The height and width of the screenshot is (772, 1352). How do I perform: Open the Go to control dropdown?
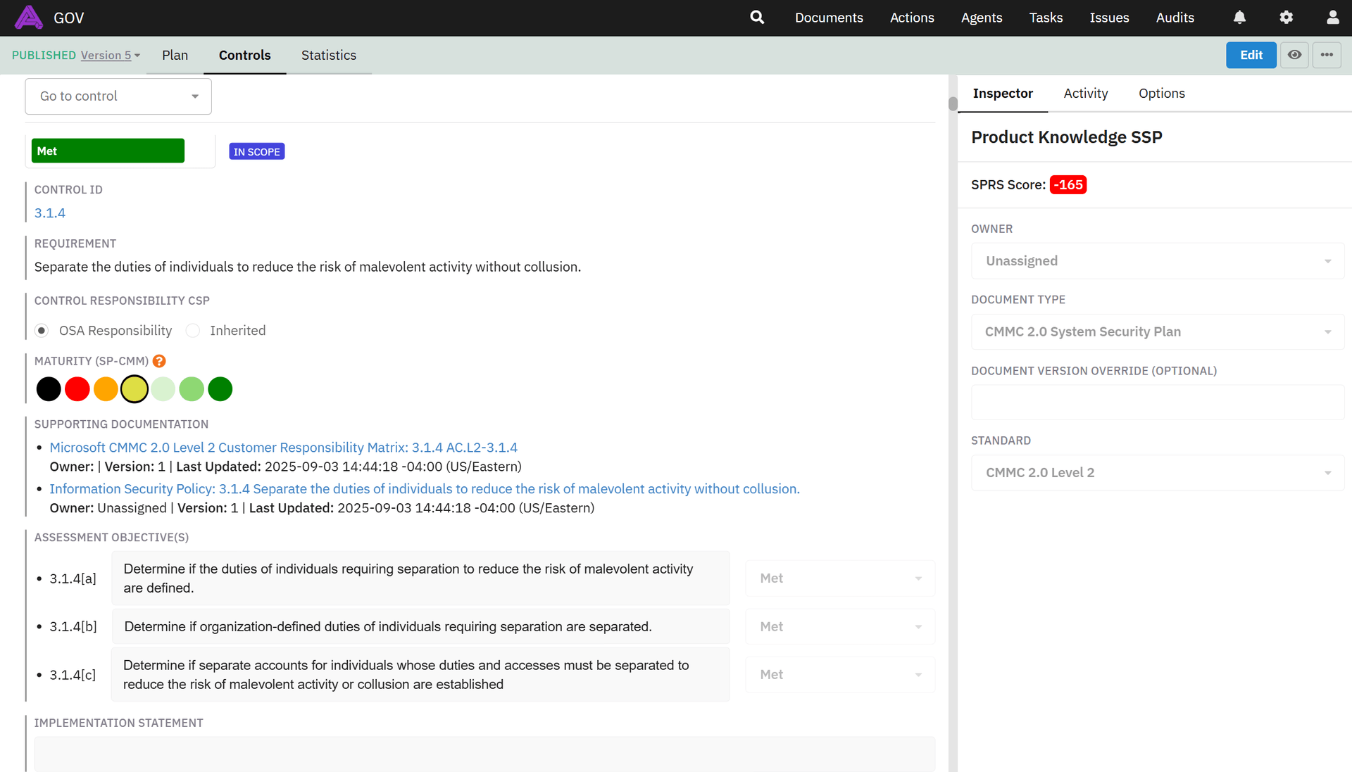(x=118, y=96)
